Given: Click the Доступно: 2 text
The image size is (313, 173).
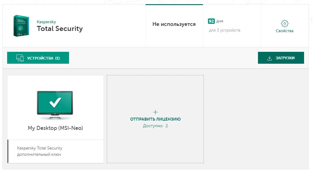Looking at the screenshot, I should coord(155,126).
